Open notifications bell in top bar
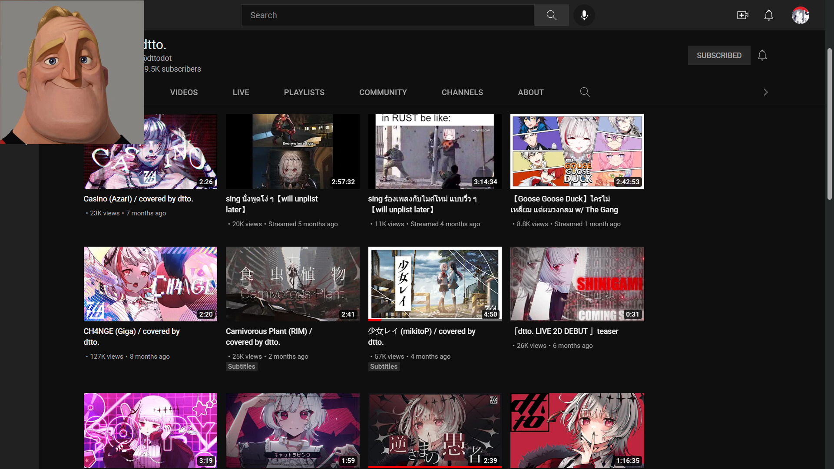 (x=768, y=15)
